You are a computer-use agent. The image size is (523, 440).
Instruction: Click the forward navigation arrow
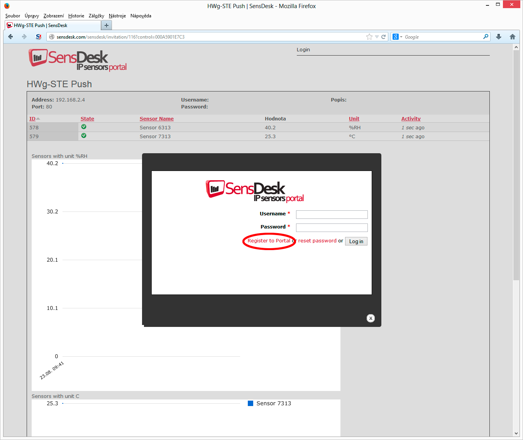pos(24,37)
